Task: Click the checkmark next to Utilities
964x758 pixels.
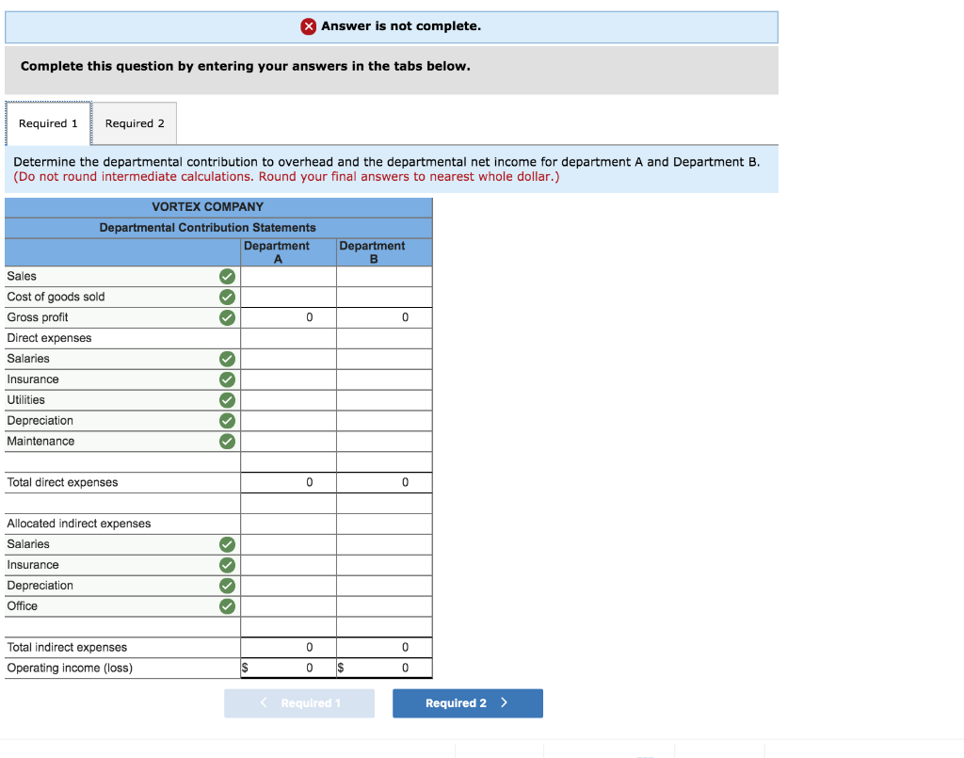Action: (x=227, y=399)
